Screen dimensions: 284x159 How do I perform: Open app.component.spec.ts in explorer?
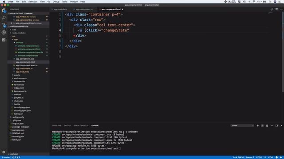point(27,65)
